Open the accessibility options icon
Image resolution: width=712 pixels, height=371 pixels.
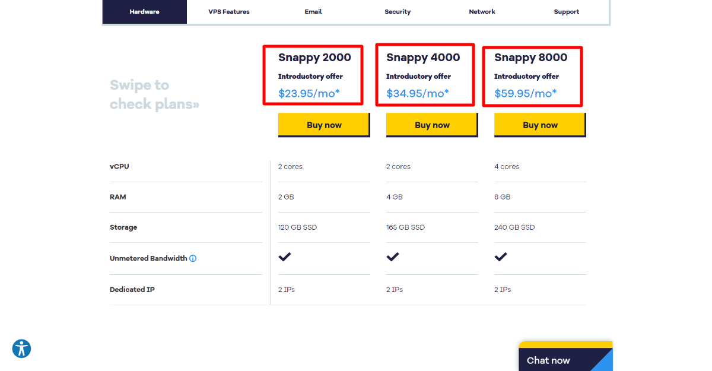(x=21, y=348)
